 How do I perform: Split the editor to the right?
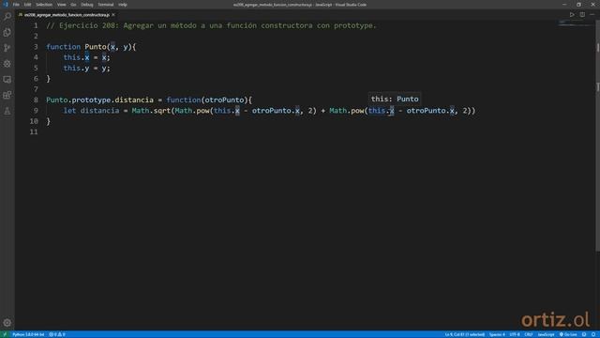coord(582,15)
